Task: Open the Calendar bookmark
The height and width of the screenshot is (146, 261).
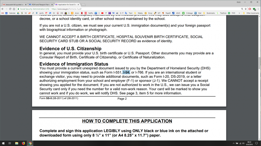Action: click(10, 13)
